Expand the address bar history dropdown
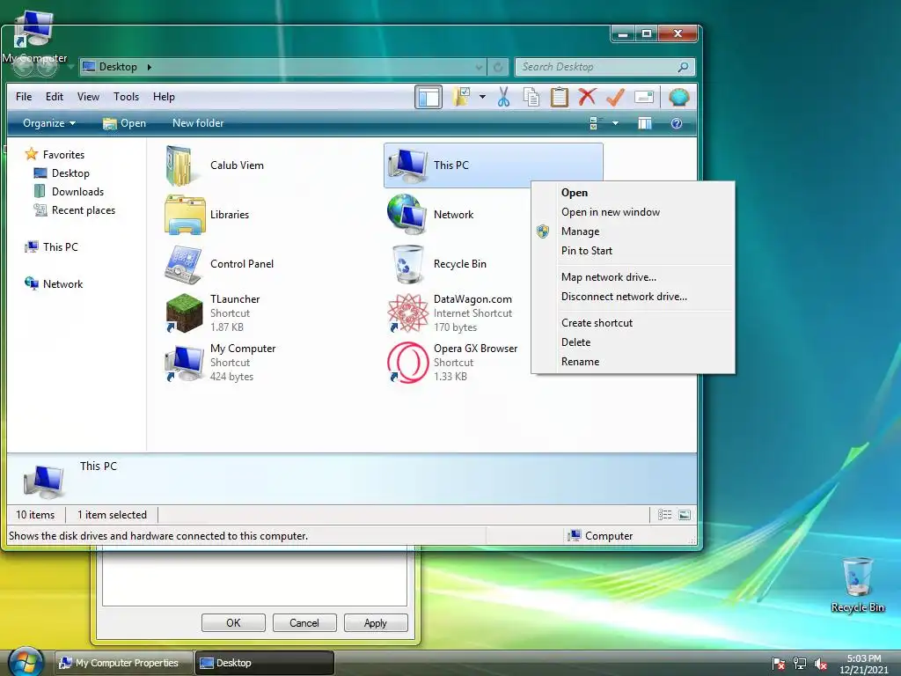Viewport: 901px width, 676px height. tap(479, 67)
